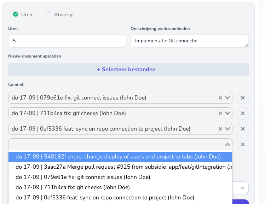
Task: Collapse the open empty commit dropdown
Action: click(x=227, y=144)
